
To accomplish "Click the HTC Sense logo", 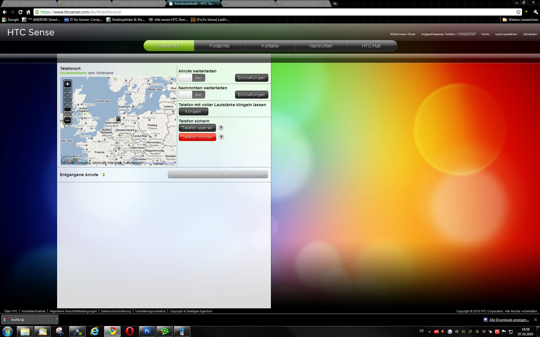I will [31, 32].
